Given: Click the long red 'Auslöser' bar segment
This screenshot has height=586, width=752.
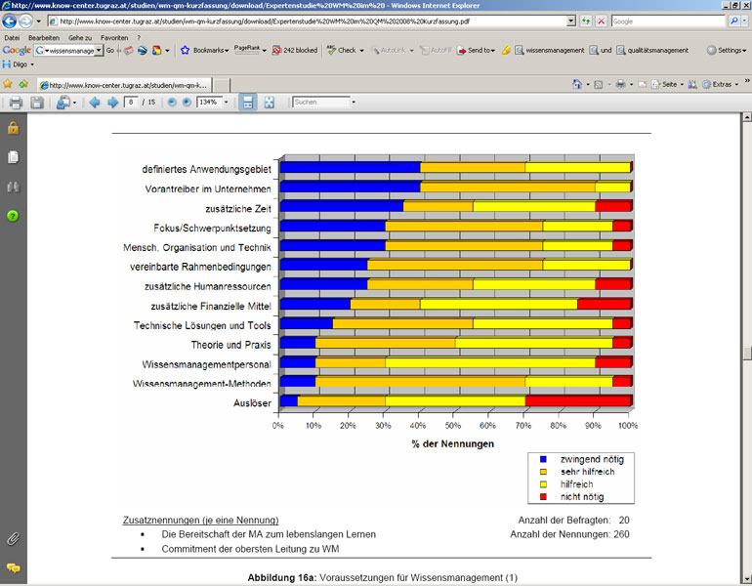Looking at the screenshot, I should pos(578,400).
